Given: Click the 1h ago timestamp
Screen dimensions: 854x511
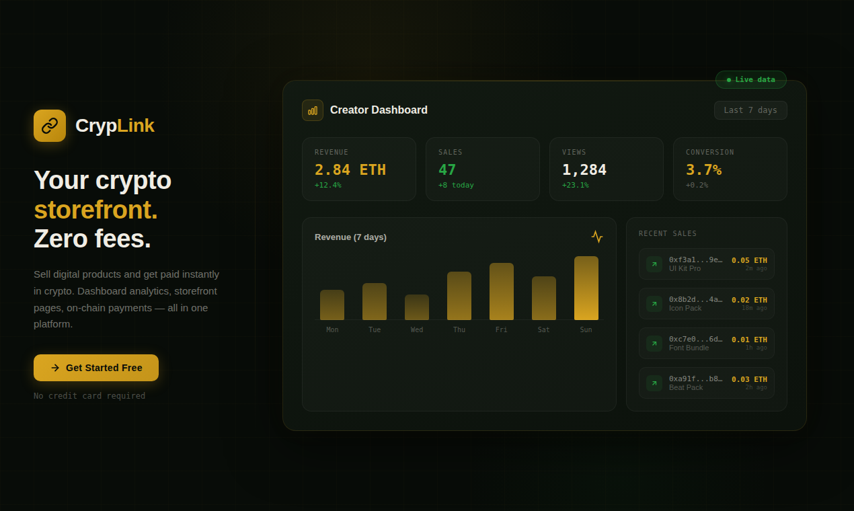Looking at the screenshot, I should pyautogui.click(x=756, y=348).
